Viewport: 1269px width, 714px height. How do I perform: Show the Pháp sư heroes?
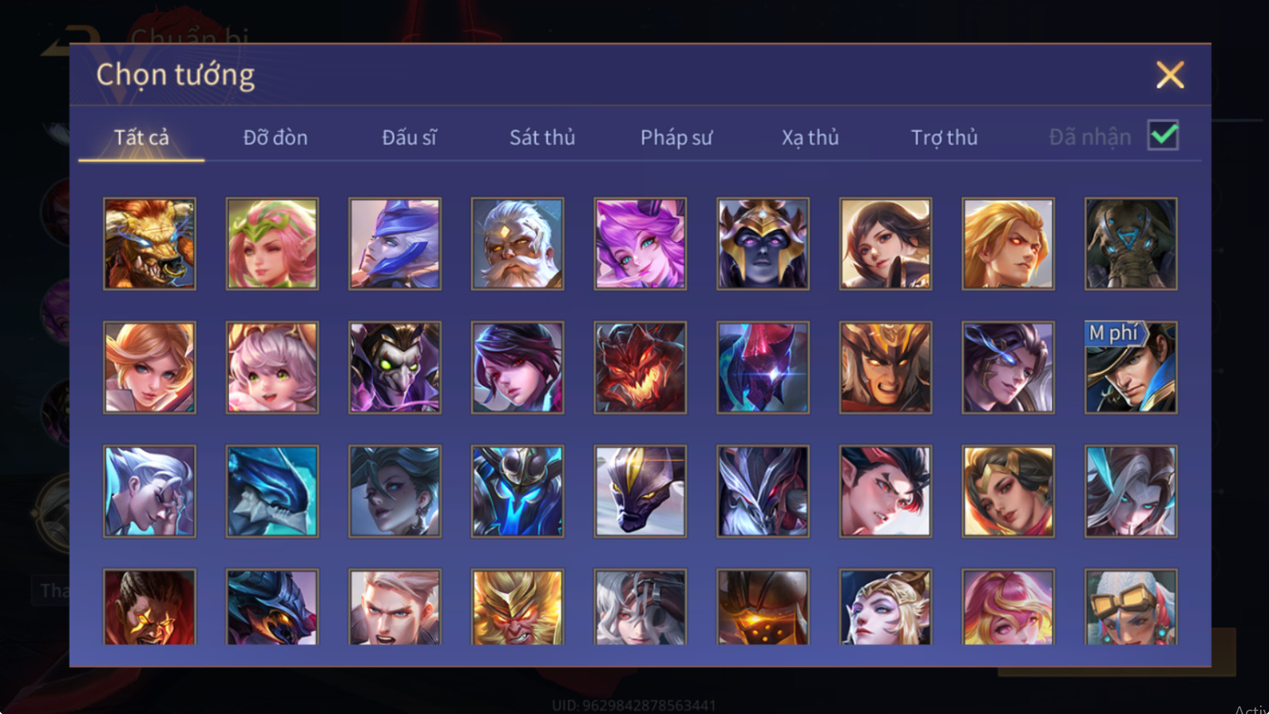point(676,137)
